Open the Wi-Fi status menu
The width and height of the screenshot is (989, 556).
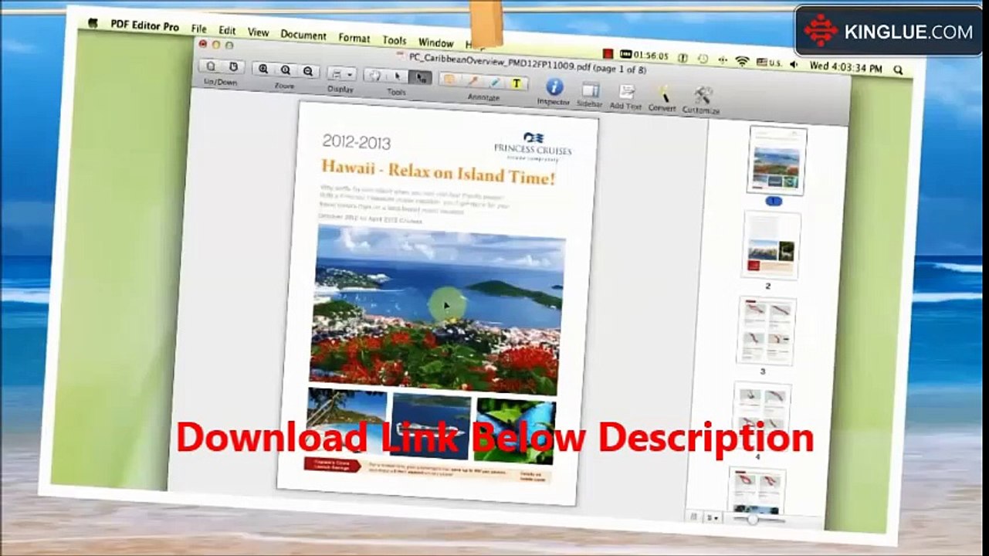742,61
